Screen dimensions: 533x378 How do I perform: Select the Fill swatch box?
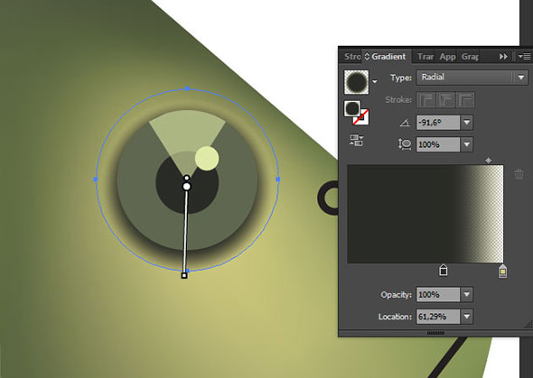point(352,108)
